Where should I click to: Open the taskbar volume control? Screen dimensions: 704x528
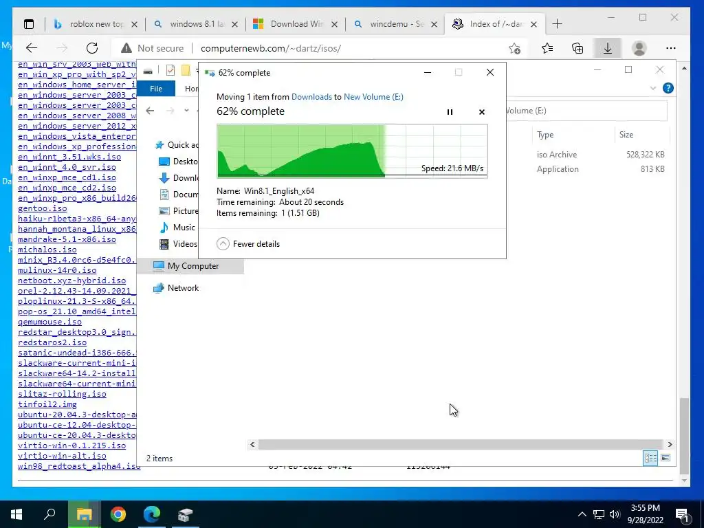click(615, 514)
